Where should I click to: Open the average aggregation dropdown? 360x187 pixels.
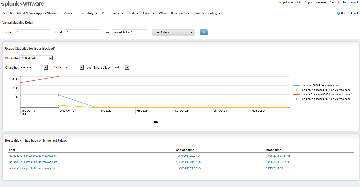click(x=33, y=67)
